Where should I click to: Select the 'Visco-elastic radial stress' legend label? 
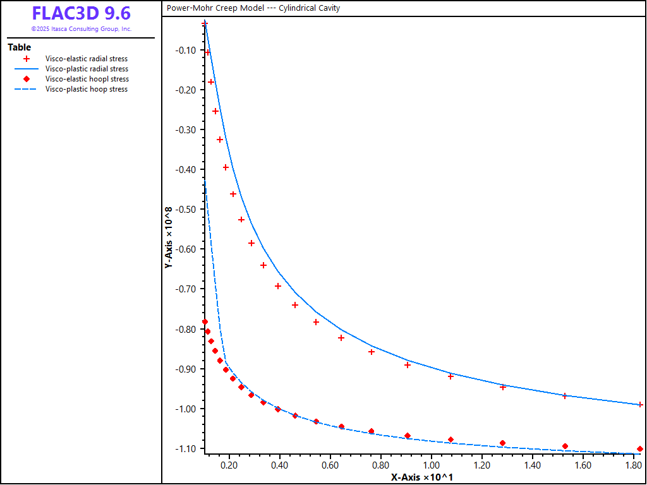coord(87,59)
